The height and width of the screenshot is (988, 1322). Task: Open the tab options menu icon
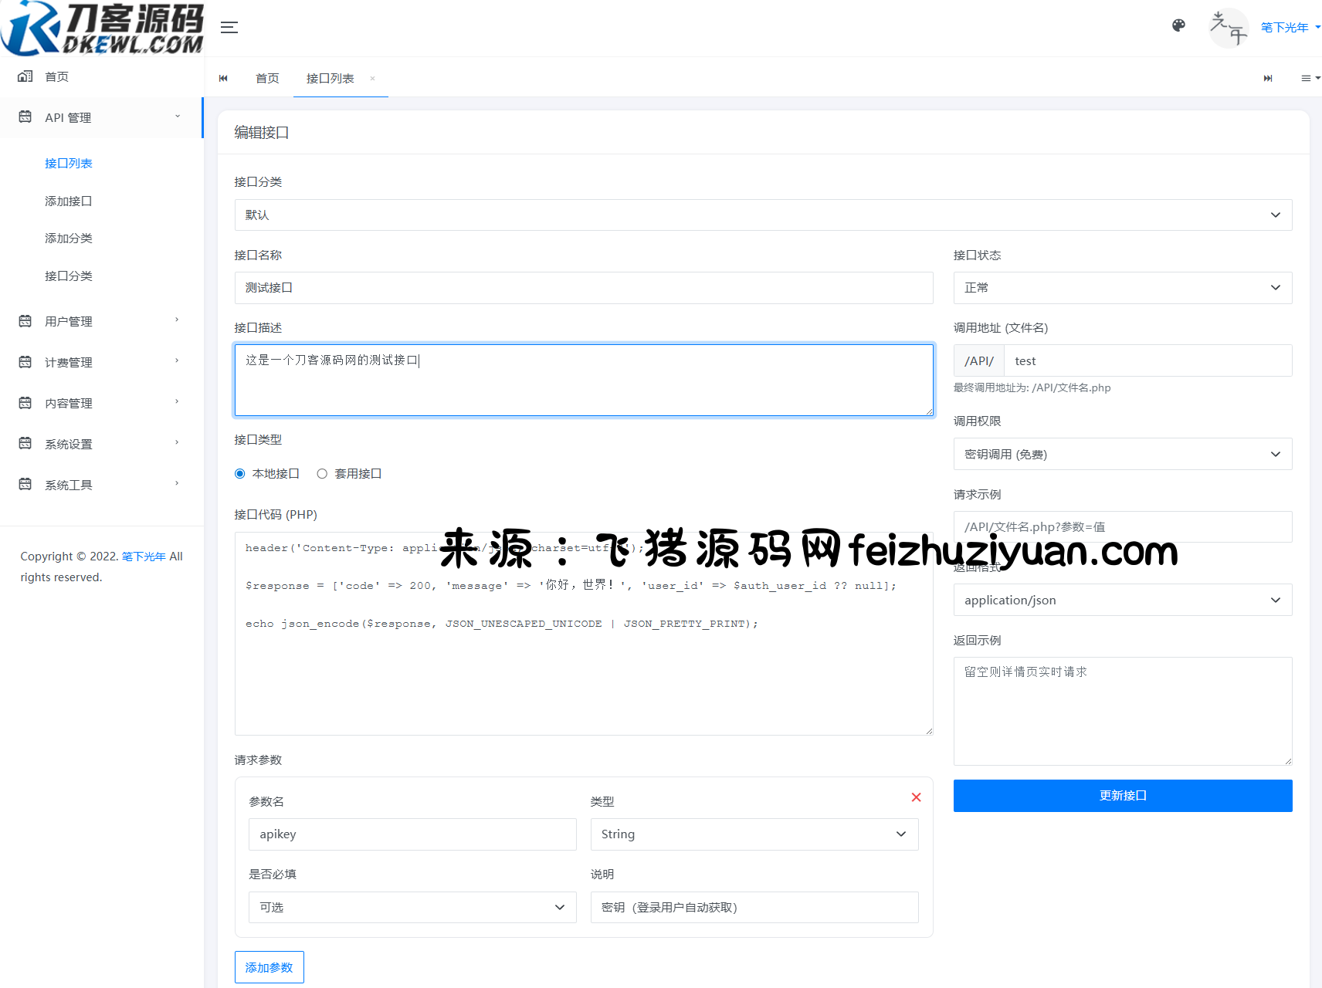[1310, 78]
